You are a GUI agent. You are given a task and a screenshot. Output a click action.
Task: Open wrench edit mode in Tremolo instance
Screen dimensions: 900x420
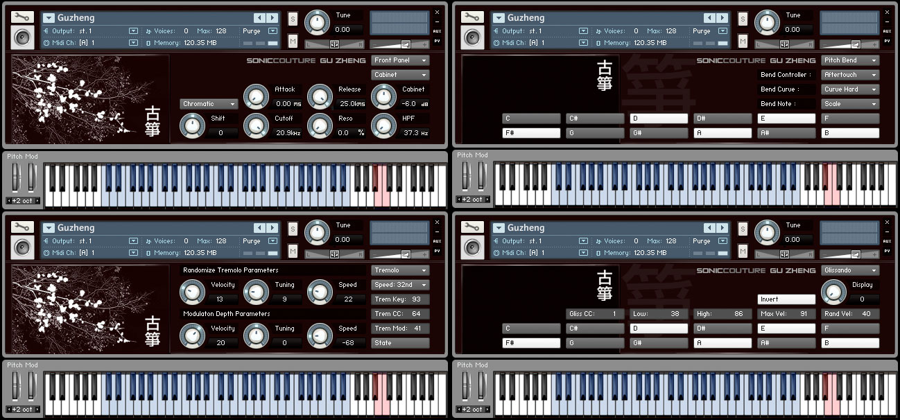[x=22, y=227]
